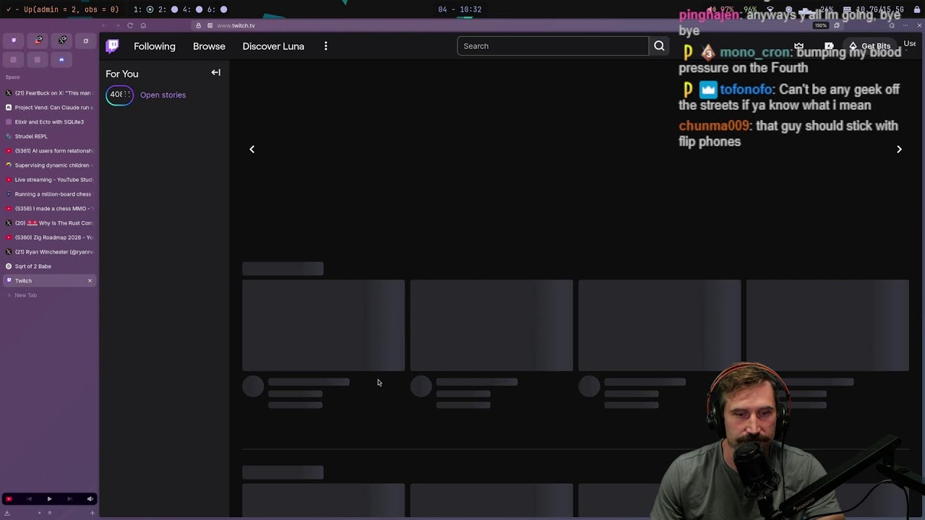
Task: Open Discover Luna link
Action: 273,46
